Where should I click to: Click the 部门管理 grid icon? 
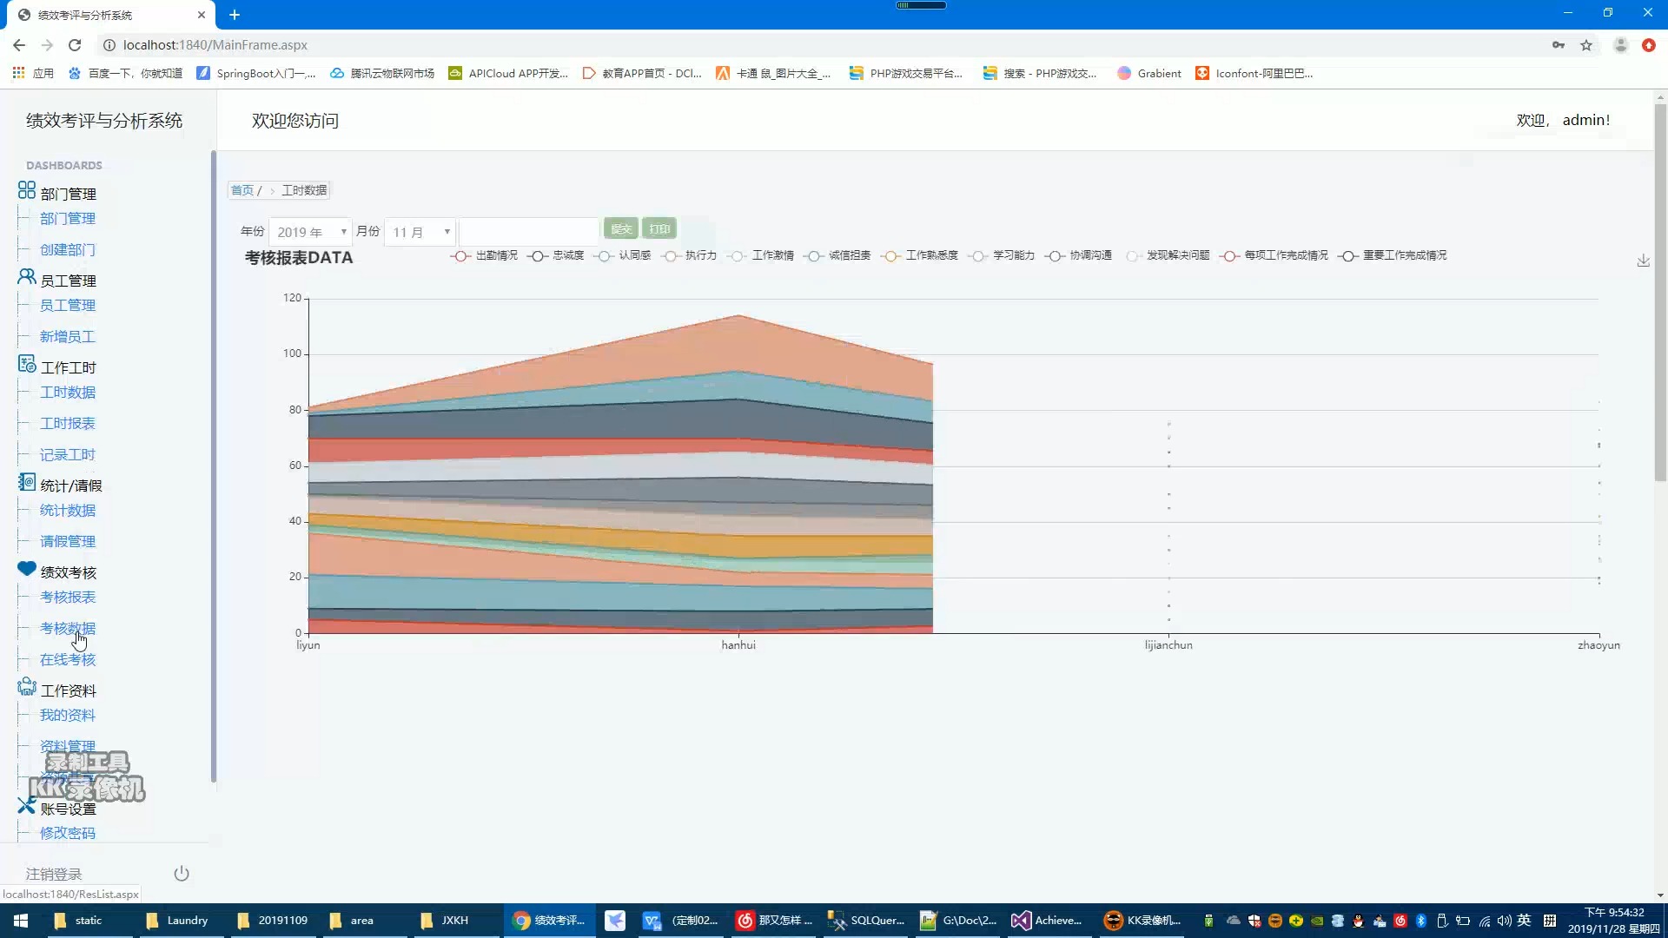click(x=26, y=190)
